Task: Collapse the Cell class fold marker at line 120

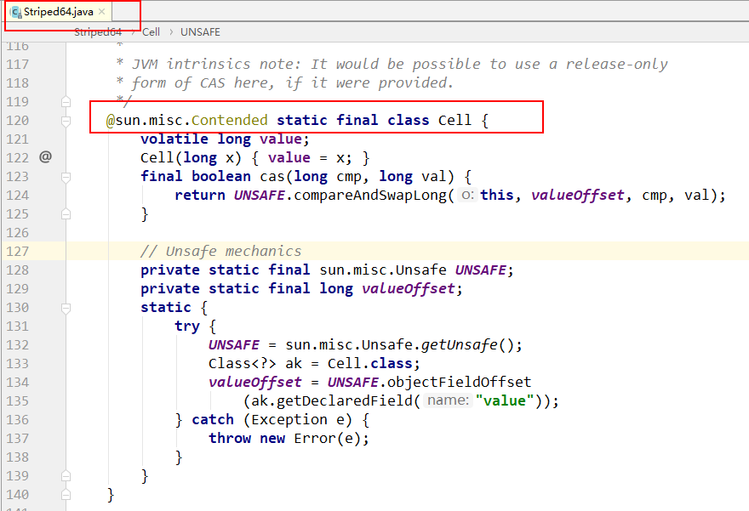Action: point(66,122)
